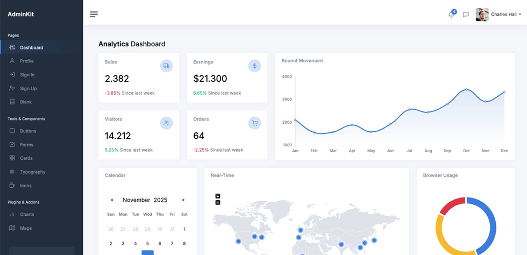
Task: Click the map marker on US west coast
Action: tap(238, 241)
